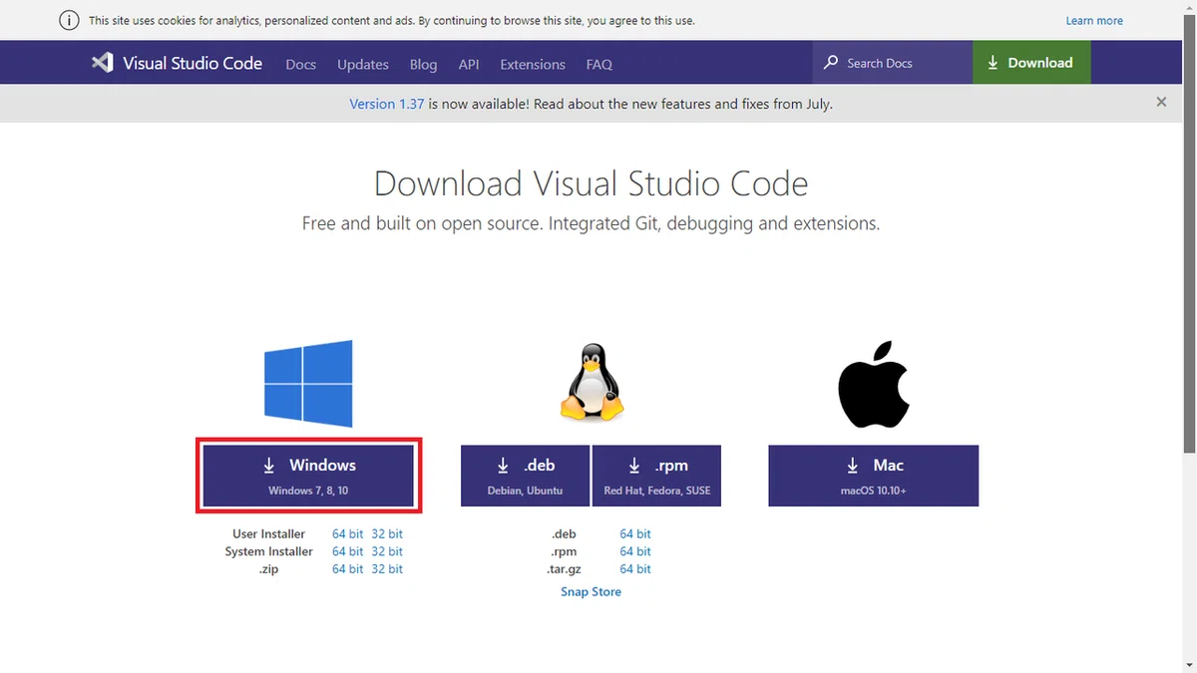Image resolution: width=1197 pixels, height=673 pixels.
Task: Click System Installer 32 bit link
Action: click(x=387, y=551)
